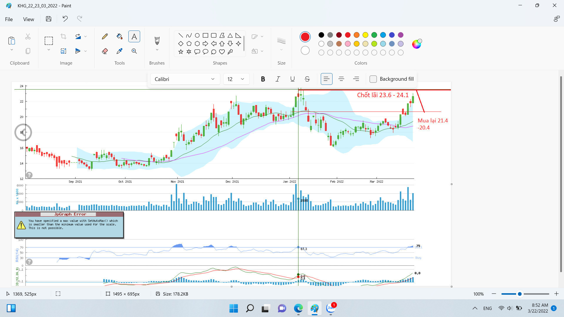This screenshot has height=317, width=564.
Task: Click the Save icon in title bar
Action: pos(48,19)
